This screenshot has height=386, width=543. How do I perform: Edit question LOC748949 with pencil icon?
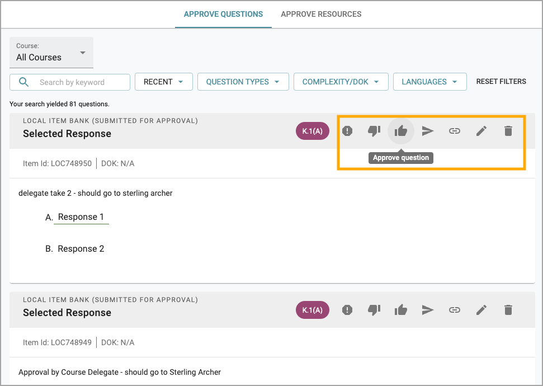pos(481,310)
